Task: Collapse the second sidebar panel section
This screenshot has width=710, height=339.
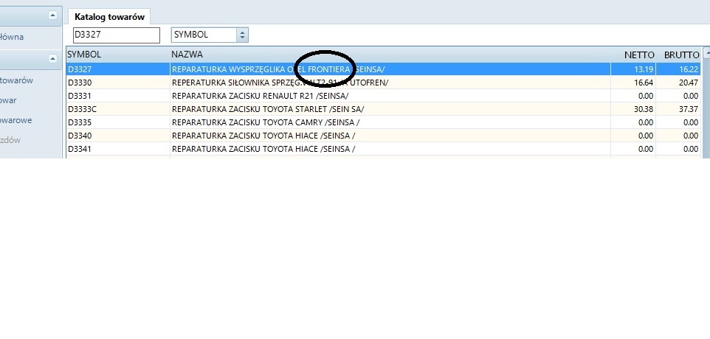Action: tap(52, 58)
